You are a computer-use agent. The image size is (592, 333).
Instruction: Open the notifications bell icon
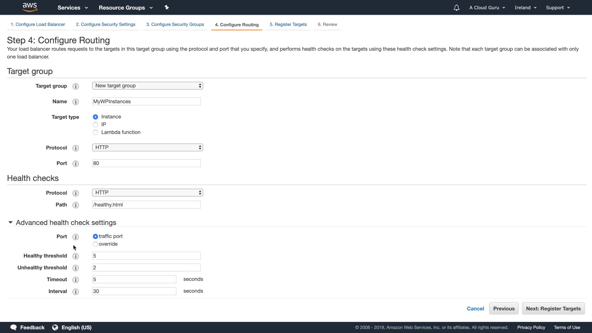456,8
